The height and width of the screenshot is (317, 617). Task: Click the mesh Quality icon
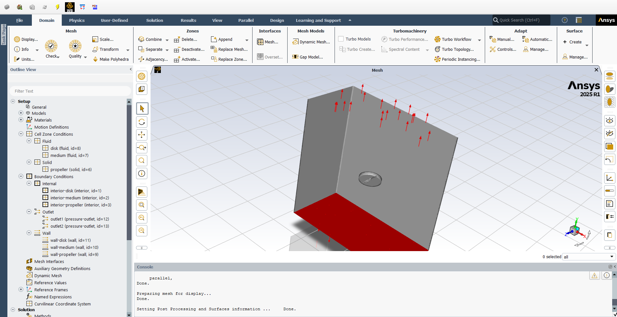point(75,46)
